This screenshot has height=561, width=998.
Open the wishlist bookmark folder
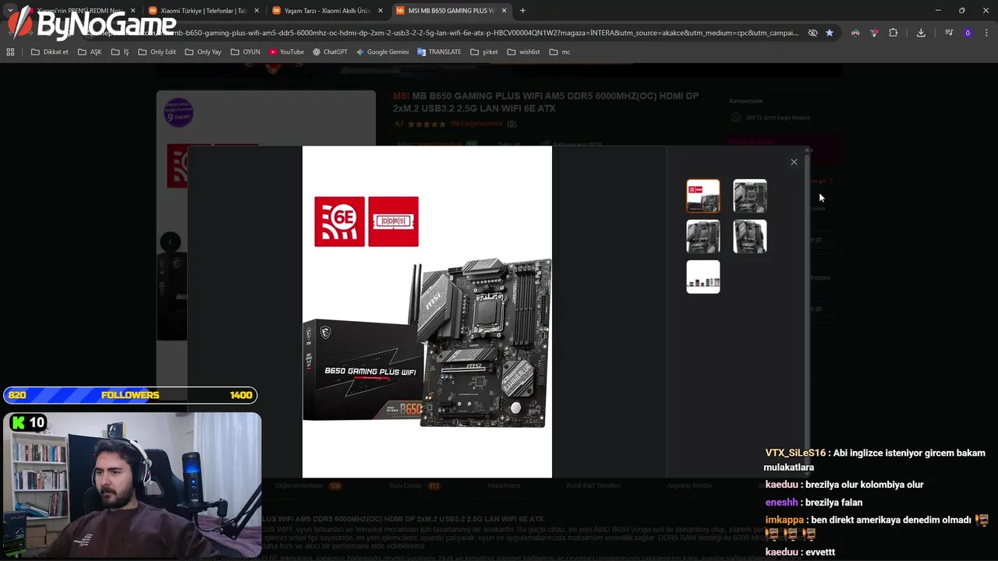click(523, 52)
